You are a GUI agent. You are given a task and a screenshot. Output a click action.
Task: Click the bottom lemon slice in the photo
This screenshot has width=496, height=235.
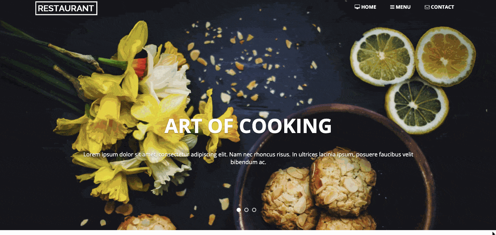pos(417,106)
